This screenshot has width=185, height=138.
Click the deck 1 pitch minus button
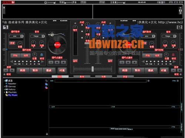tap(6, 70)
